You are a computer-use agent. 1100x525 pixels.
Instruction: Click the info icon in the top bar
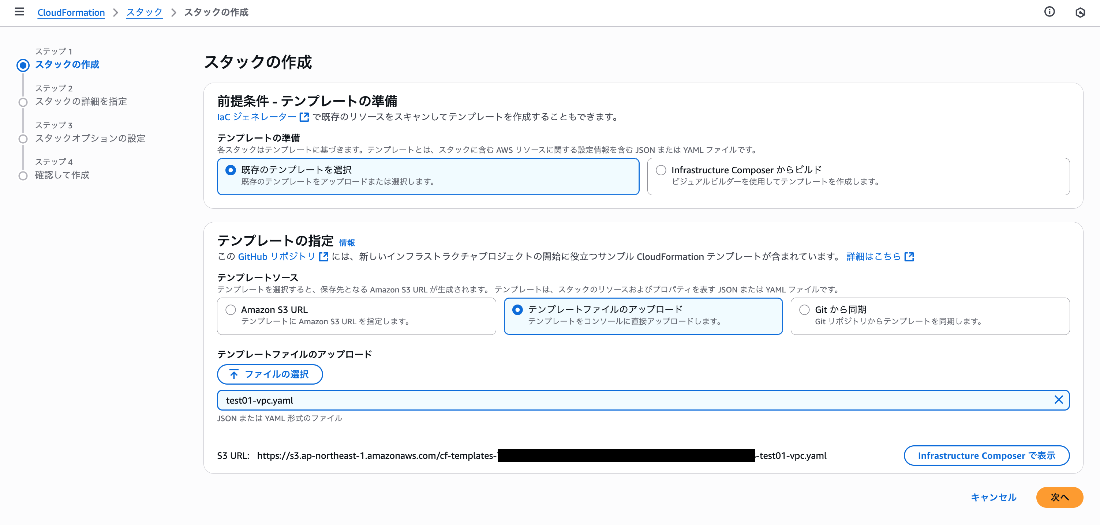[x=1050, y=12]
